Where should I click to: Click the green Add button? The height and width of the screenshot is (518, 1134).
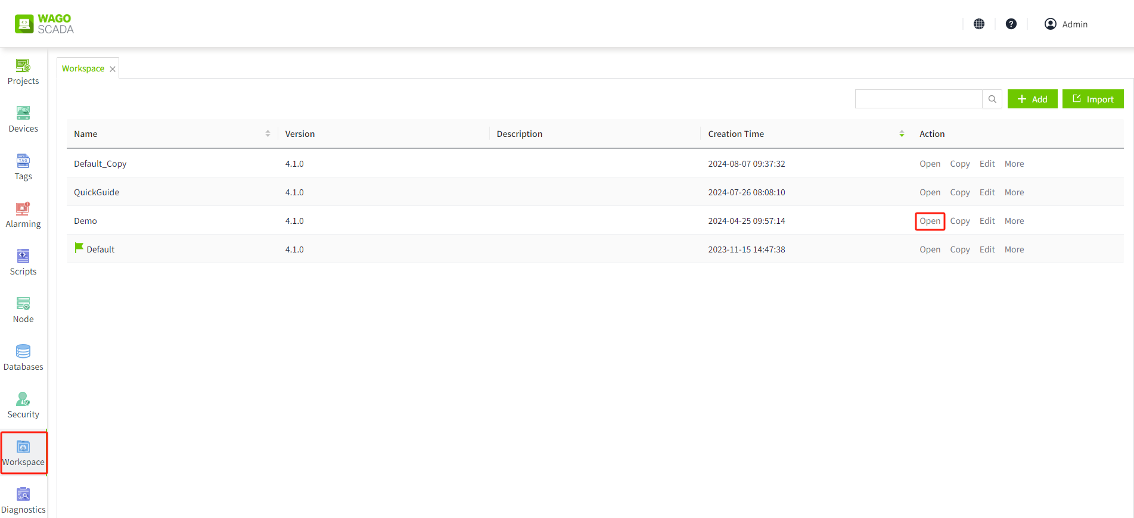pyautogui.click(x=1032, y=99)
